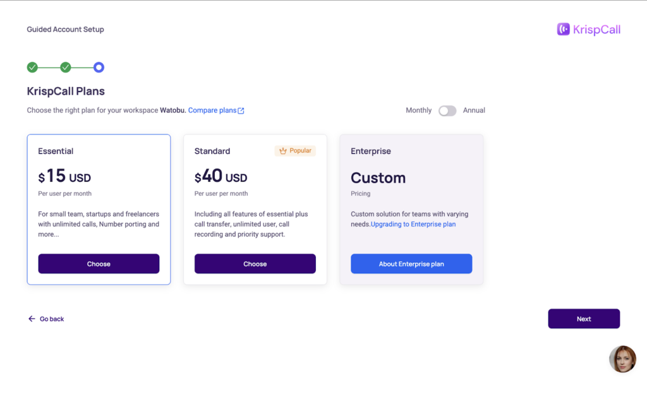Click the KrispCall logo icon
This screenshot has width=647, height=404.
(x=564, y=29)
